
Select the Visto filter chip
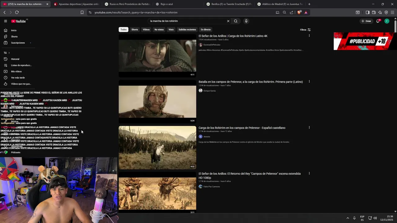point(171,30)
